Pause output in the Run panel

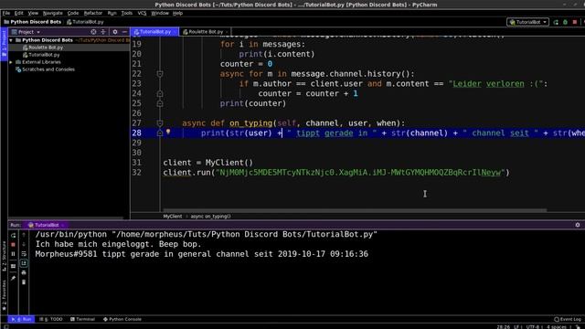click(14, 254)
